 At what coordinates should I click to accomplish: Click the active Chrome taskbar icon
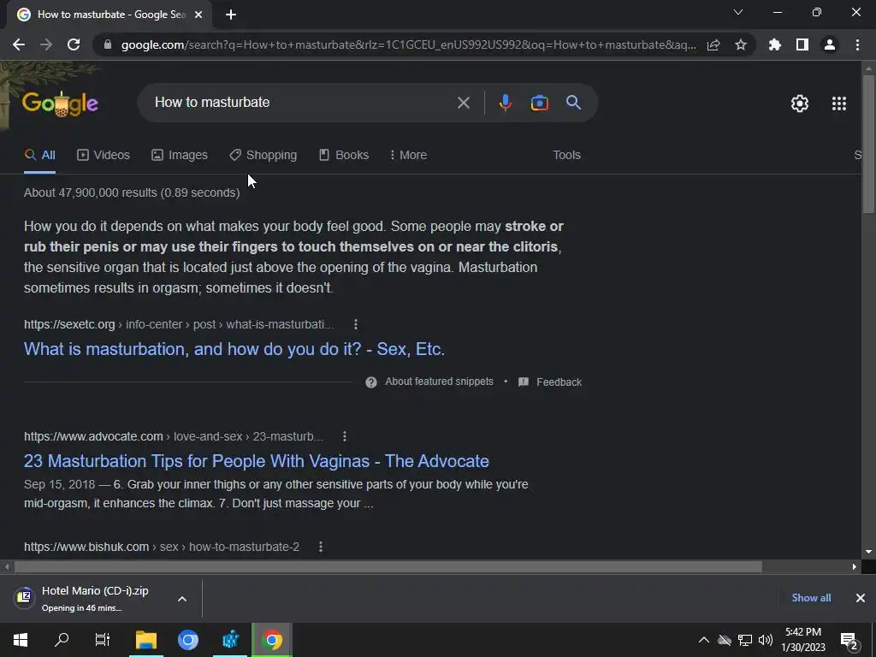(272, 640)
